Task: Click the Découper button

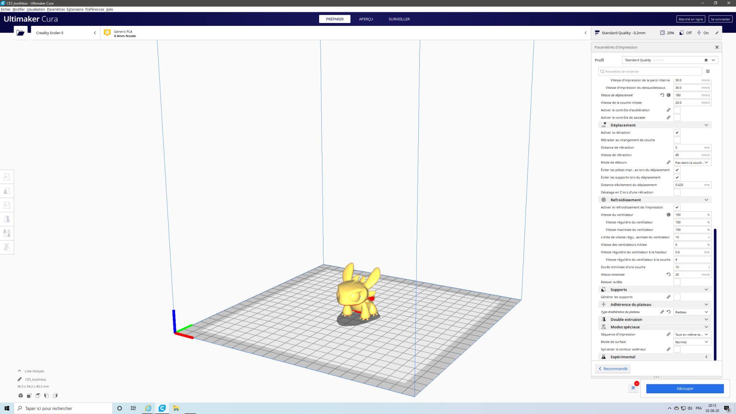Action: pyautogui.click(x=685, y=388)
